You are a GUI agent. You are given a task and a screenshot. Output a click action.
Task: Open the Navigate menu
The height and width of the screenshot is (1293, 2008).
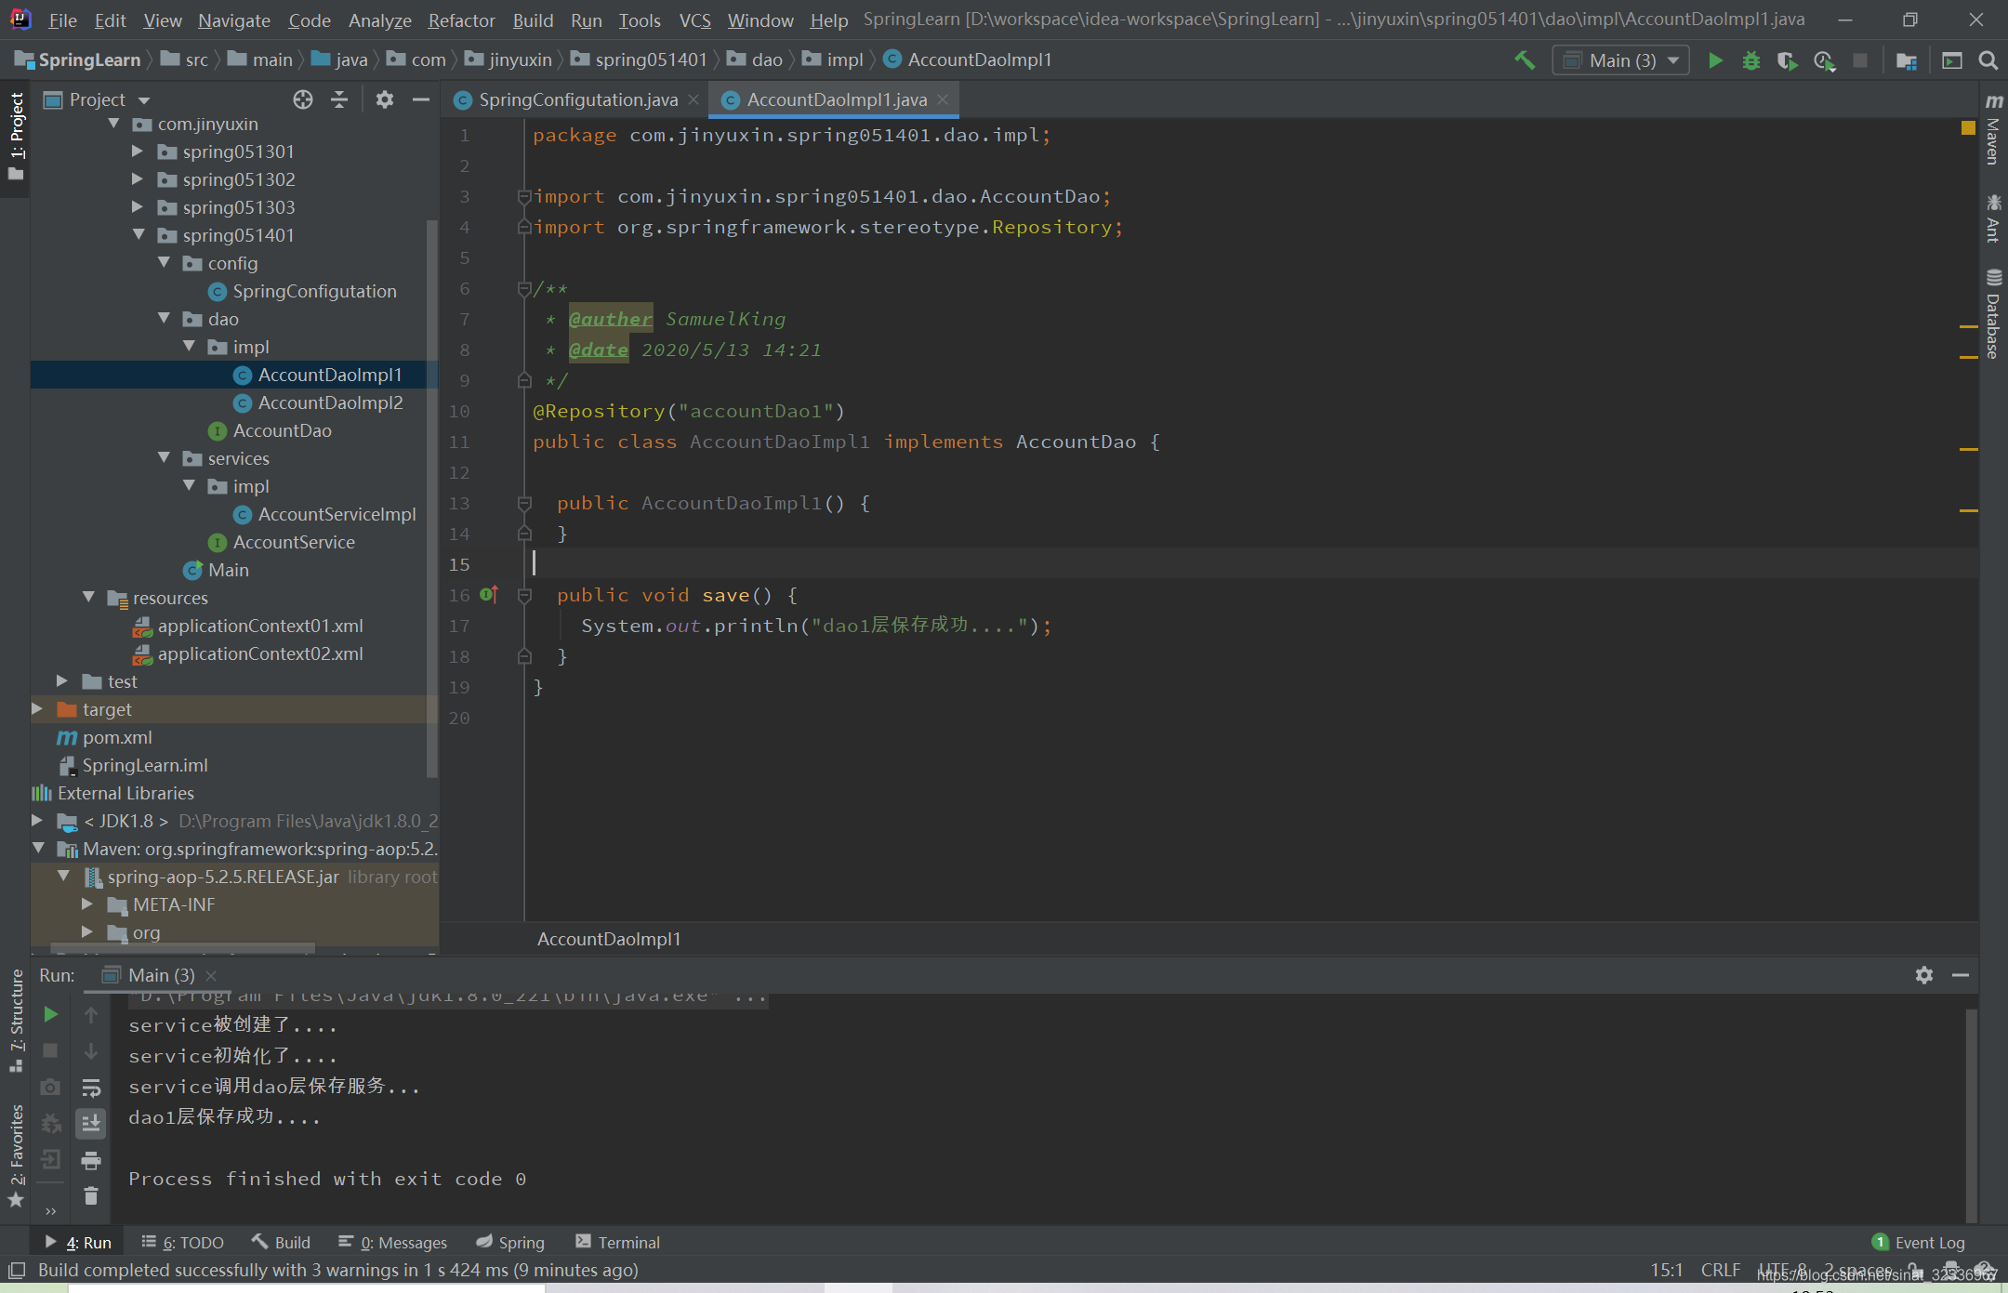(x=234, y=20)
